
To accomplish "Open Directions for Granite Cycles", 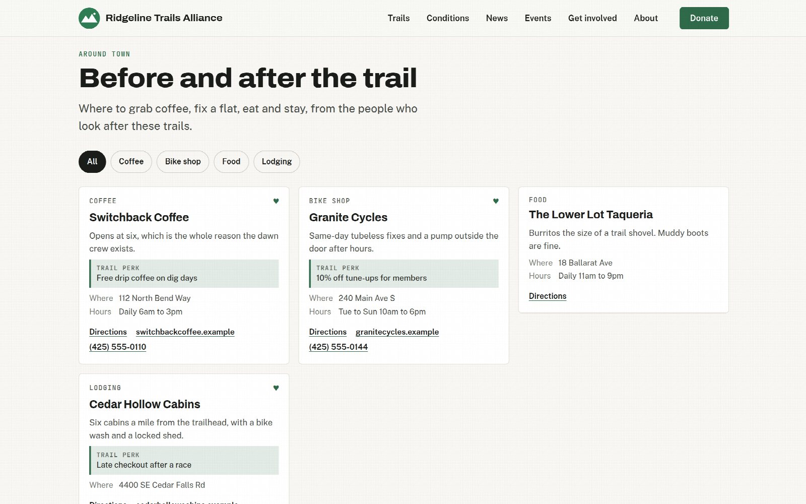I will 327,332.
